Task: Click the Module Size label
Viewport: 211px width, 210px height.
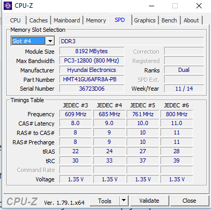Action: [40, 52]
